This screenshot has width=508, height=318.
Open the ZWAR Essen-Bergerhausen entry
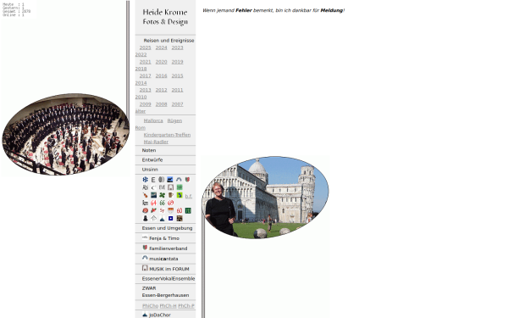(x=165, y=292)
